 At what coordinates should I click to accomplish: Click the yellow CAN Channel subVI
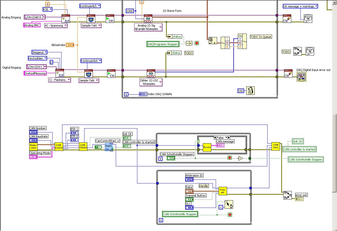[83, 146]
